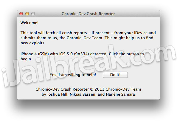Click the "© 2011" copyright symbol text
The width and height of the screenshot is (177, 123).
(x=97, y=89)
